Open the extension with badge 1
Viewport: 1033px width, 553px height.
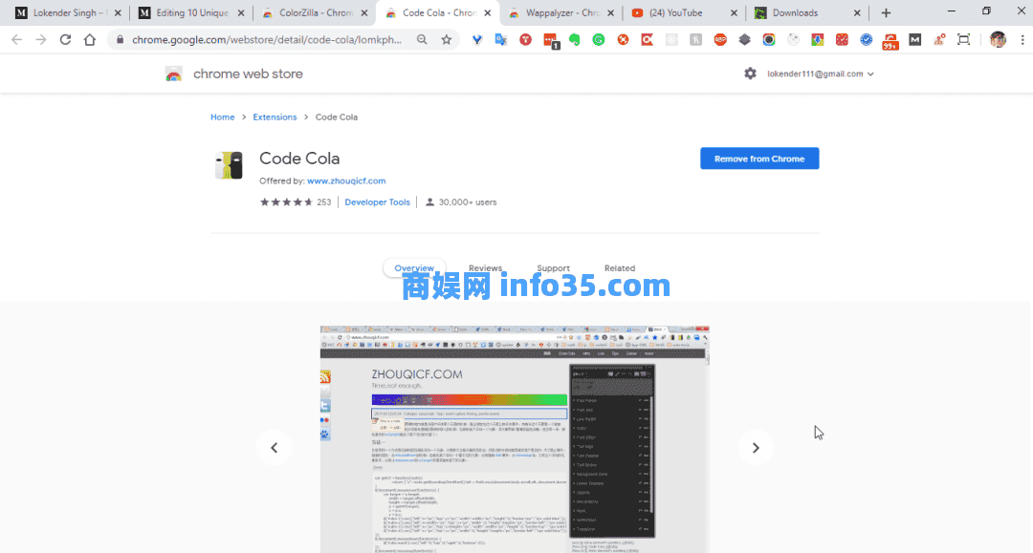(x=551, y=41)
